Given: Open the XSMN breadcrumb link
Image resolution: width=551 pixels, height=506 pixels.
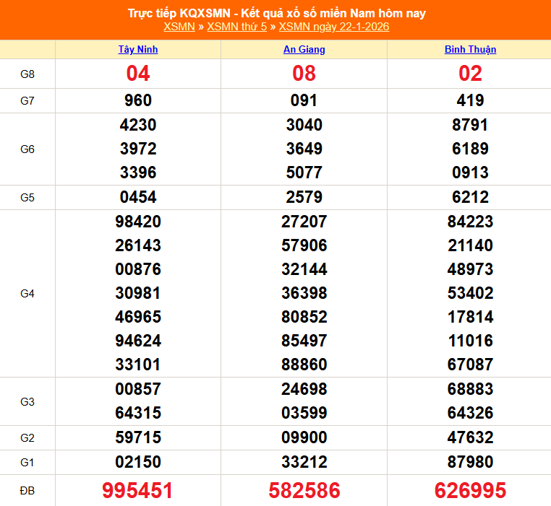Looking at the screenshot, I should click(179, 27).
